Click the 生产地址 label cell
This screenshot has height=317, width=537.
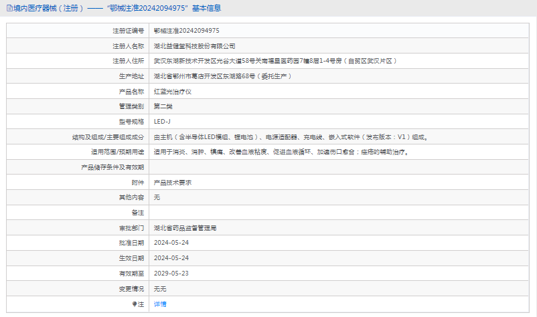pos(78,76)
